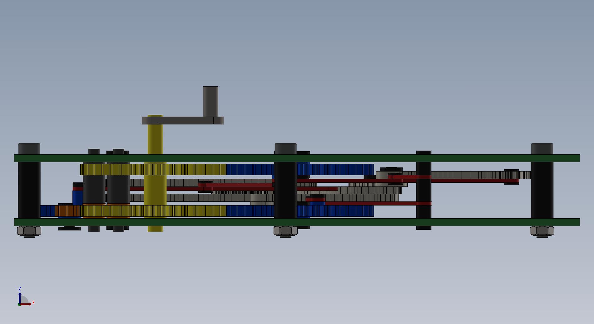Select the left hex nut under the bottom plate
Viewport: 594px width, 324px height.
click(29, 231)
